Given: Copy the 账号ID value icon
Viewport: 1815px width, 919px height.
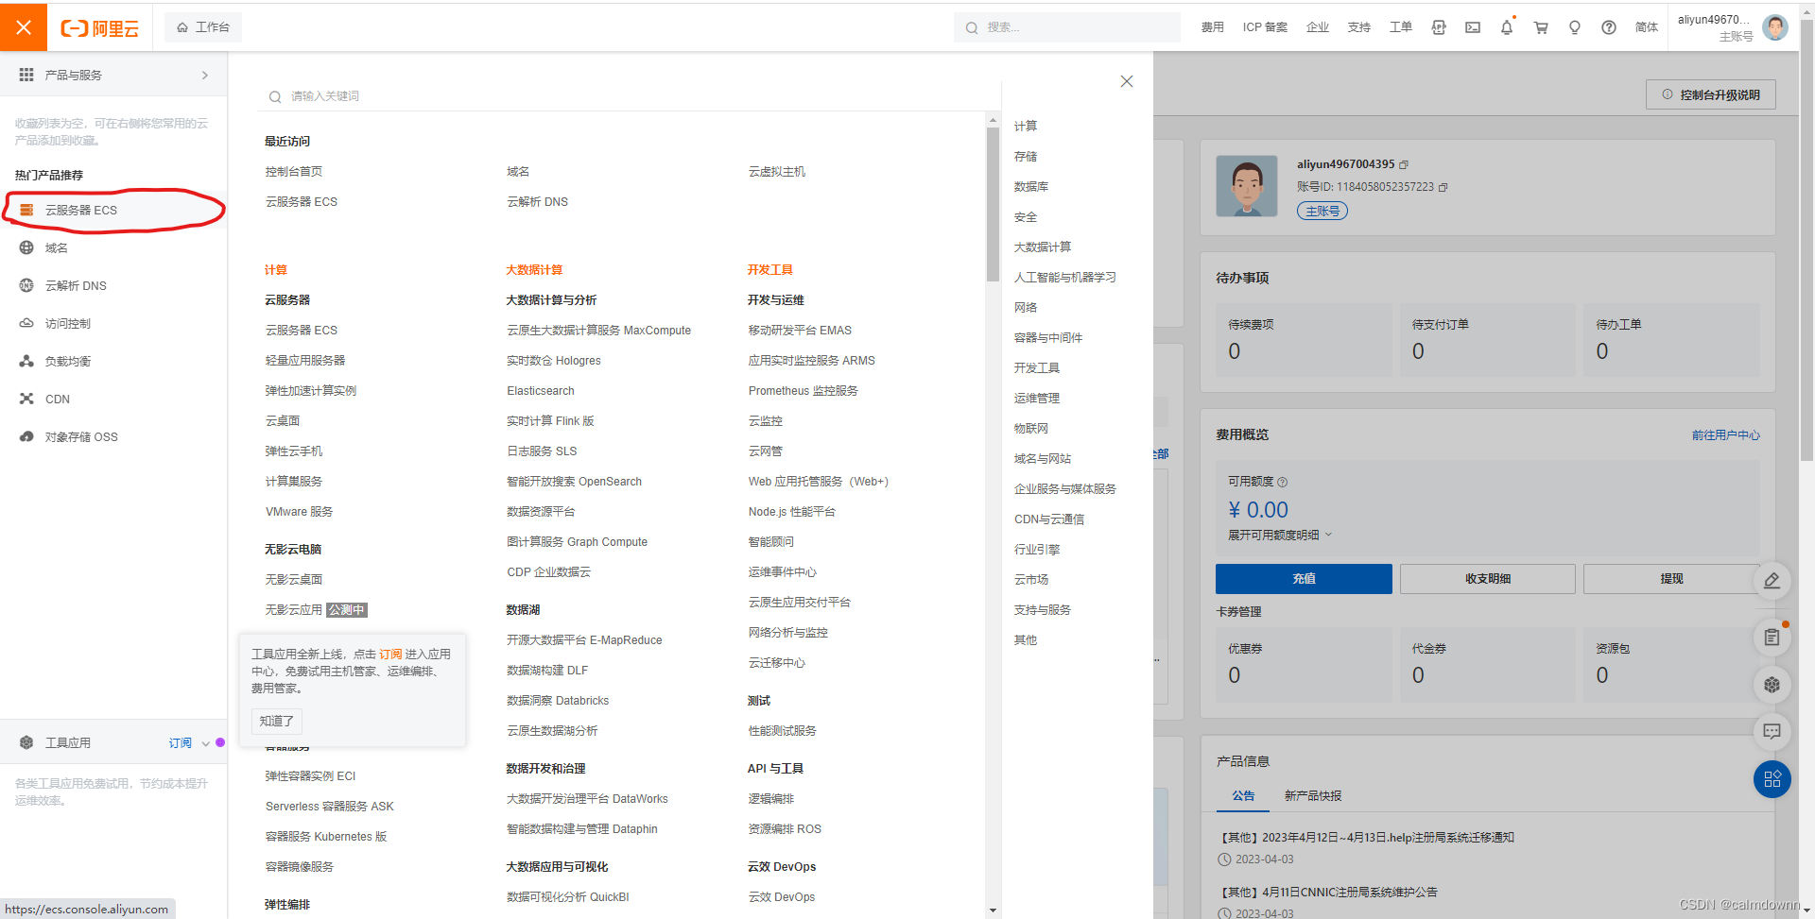Looking at the screenshot, I should pyautogui.click(x=1443, y=187).
